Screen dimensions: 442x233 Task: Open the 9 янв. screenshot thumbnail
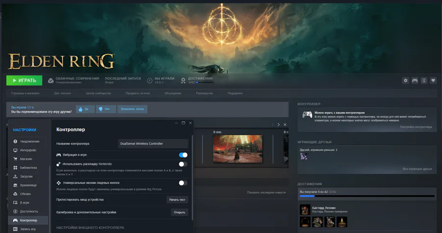click(238, 149)
